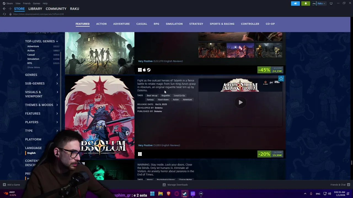This screenshot has height=198, width=353.
Task: Open the Games menu
Action: [36, 3]
